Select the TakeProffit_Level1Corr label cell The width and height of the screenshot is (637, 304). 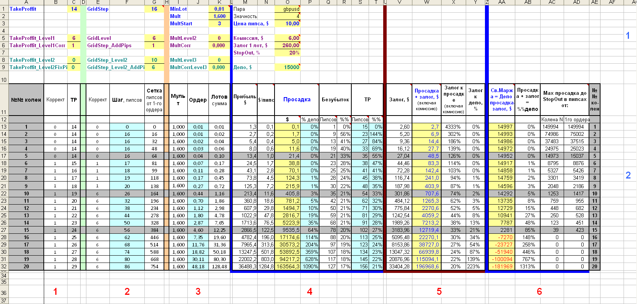(37, 45)
